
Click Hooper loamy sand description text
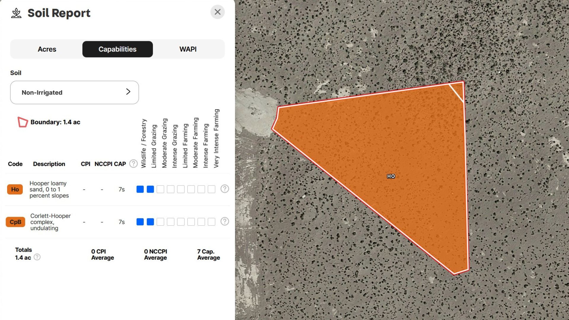[49, 190]
